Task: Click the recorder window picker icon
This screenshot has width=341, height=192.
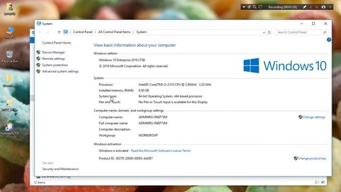Action: (x=249, y=7)
